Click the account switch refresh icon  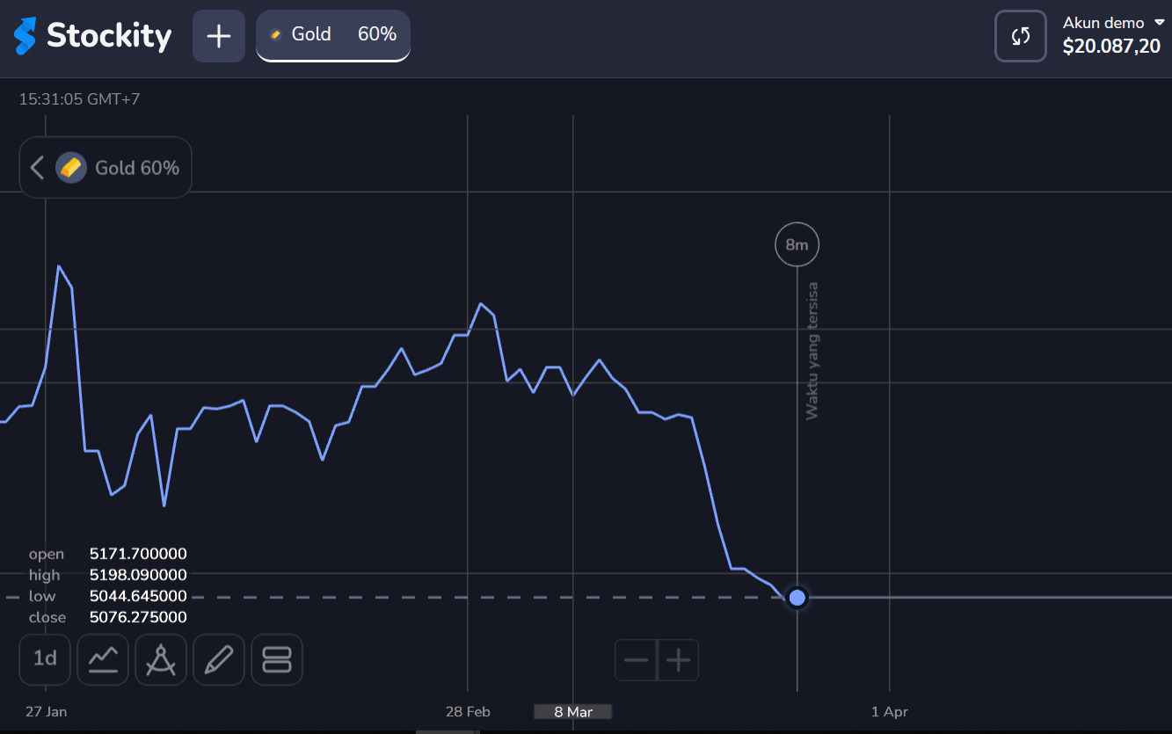click(1021, 36)
